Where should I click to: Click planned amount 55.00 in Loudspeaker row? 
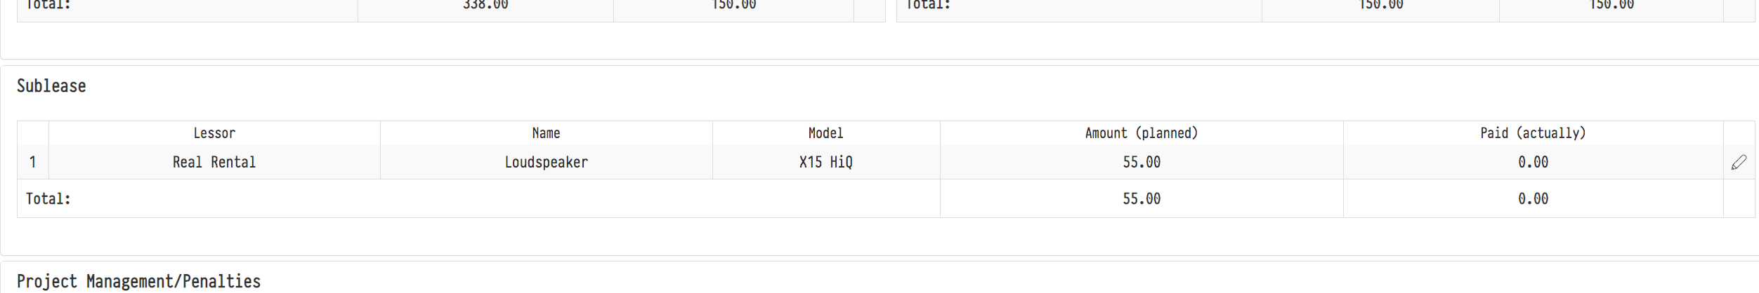pos(1141,163)
